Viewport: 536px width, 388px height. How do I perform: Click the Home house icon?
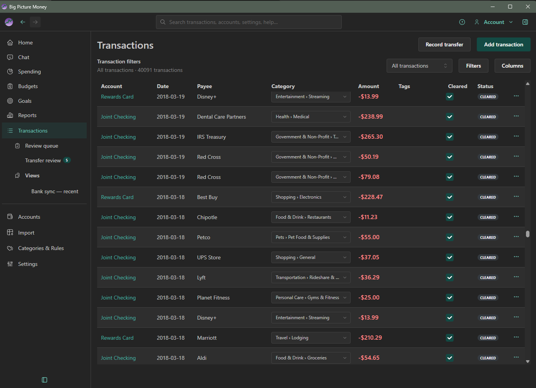pyautogui.click(x=10, y=43)
